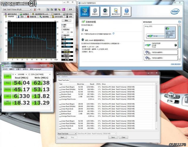This screenshot has width=188, height=147.
Task: Open the C: 33% (24/74GB) drive dropdown
Action: coord(39,74)
